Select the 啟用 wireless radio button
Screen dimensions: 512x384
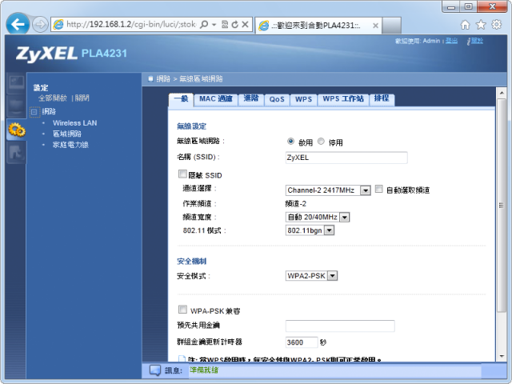pos(290,142)
